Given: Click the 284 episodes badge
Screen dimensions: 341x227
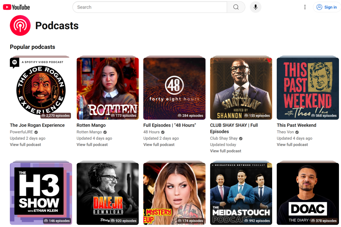Looking at the screenshot, I should (191, 116).
